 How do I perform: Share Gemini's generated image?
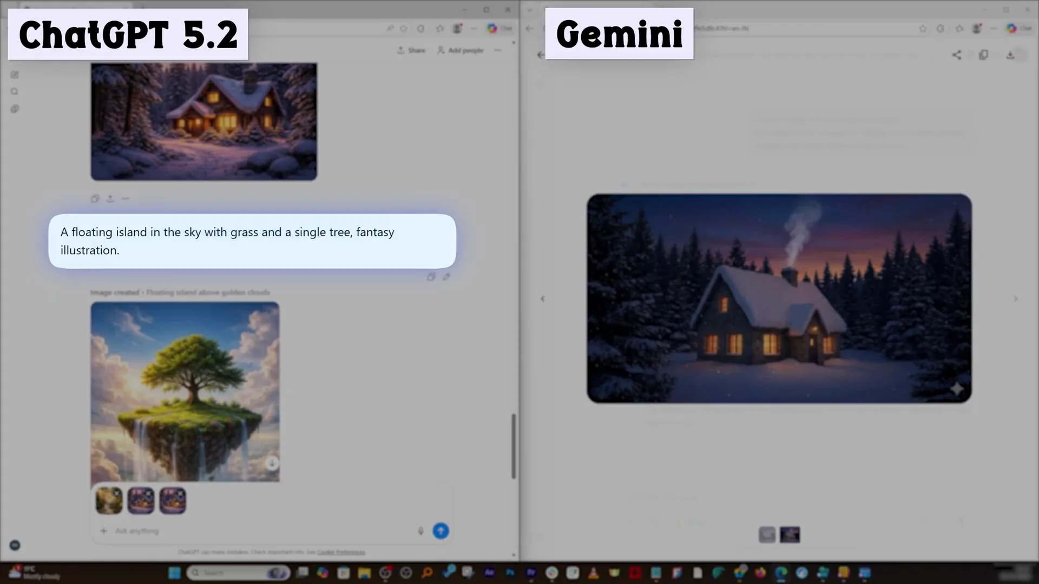pos(956,55)
